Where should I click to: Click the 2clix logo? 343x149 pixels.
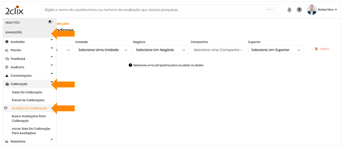[x=14, y=10]
